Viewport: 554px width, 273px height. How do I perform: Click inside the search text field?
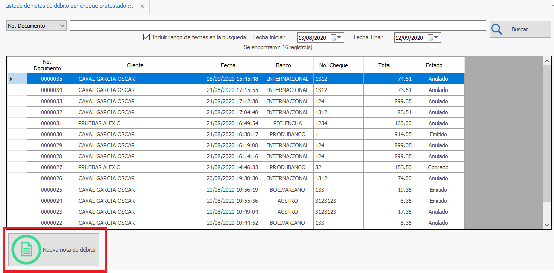coord(278,26)
